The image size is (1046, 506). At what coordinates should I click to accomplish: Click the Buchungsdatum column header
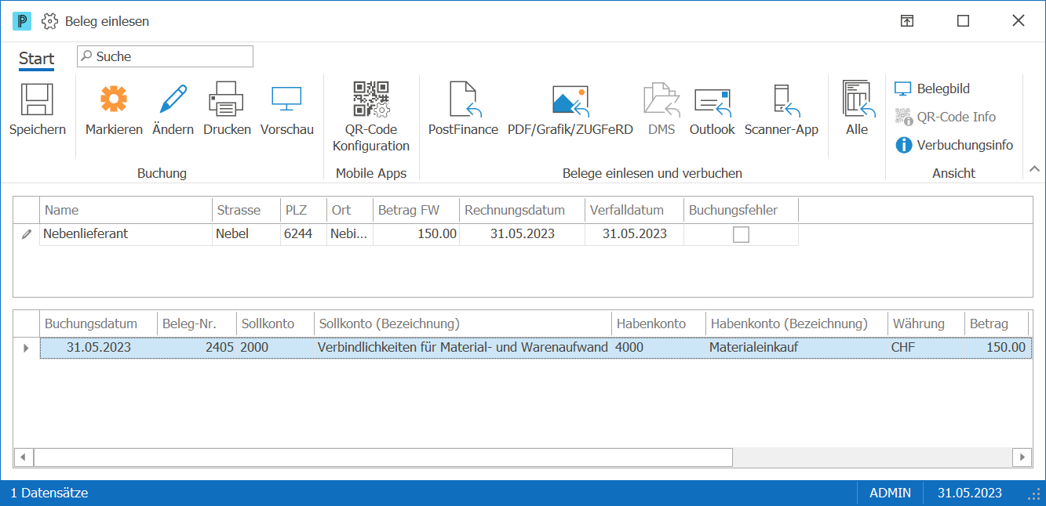[x=98, y=323]
